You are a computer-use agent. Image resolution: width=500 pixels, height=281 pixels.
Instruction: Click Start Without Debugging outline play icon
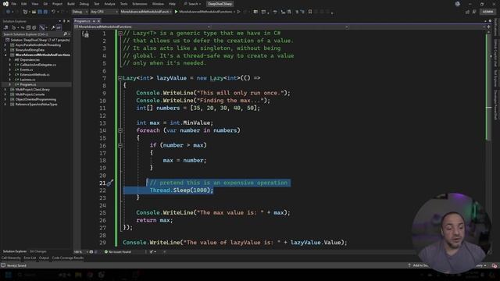click(x=238, y=12)
